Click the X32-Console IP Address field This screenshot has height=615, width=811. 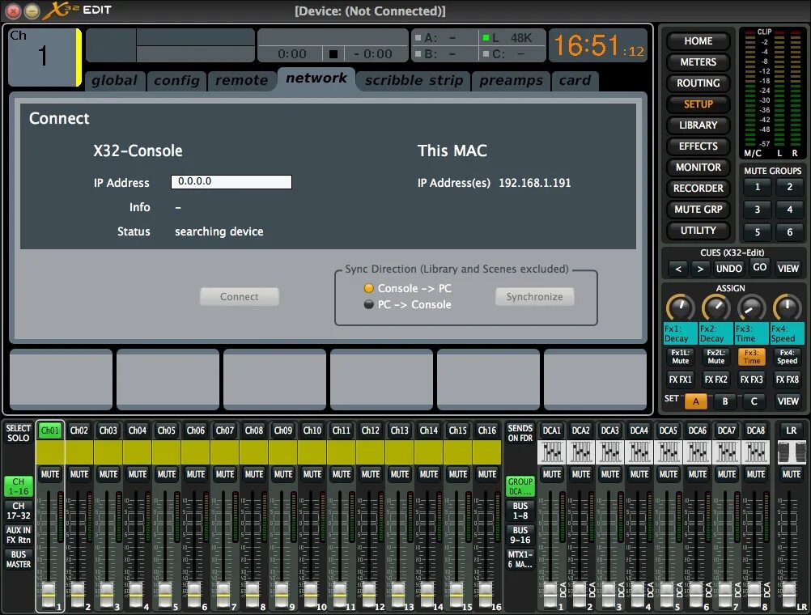tap(231, 181)
